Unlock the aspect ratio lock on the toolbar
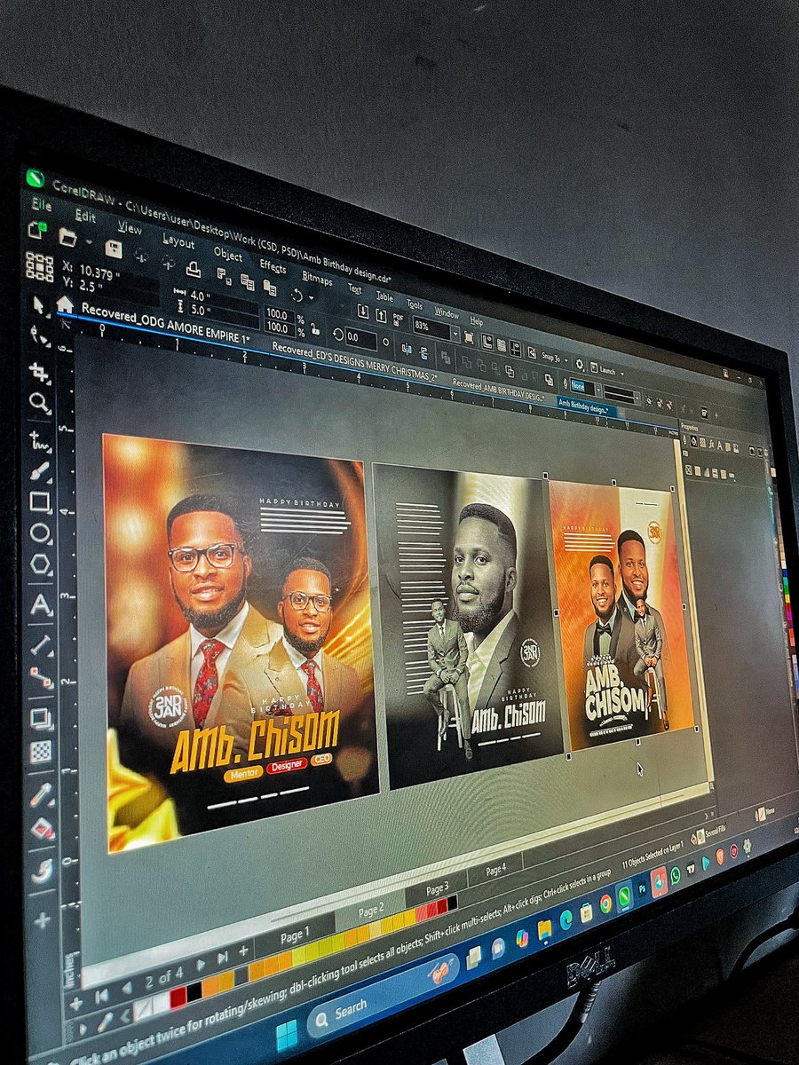 tap(316, 329)
